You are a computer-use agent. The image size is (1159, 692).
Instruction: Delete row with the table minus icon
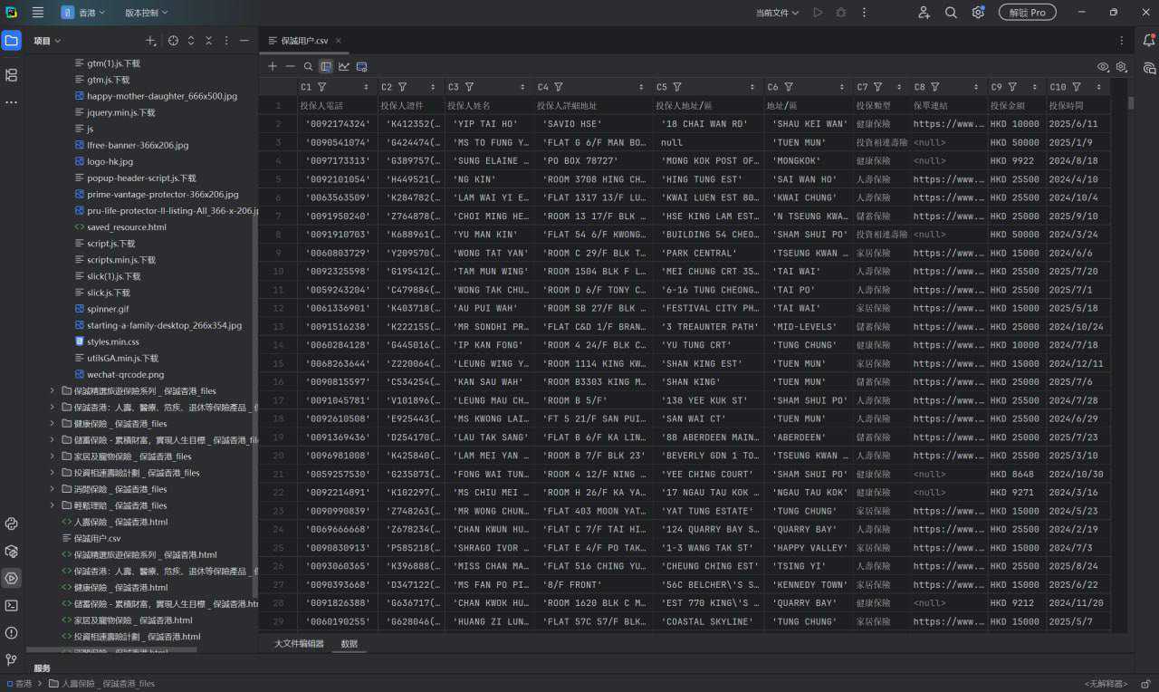(290, 66)
